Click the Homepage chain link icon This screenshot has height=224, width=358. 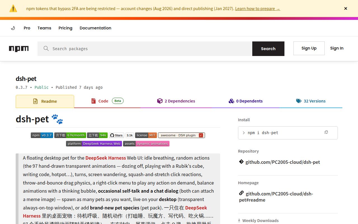[x=241, y=193]
